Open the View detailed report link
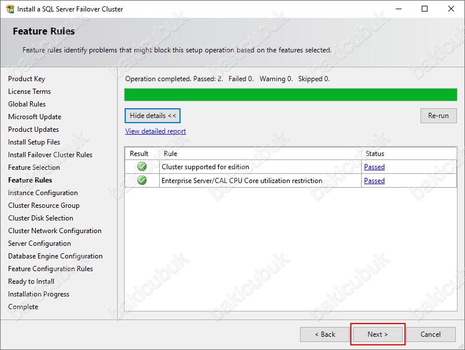The width and height of the screenshot is (465, 350). 155,131
